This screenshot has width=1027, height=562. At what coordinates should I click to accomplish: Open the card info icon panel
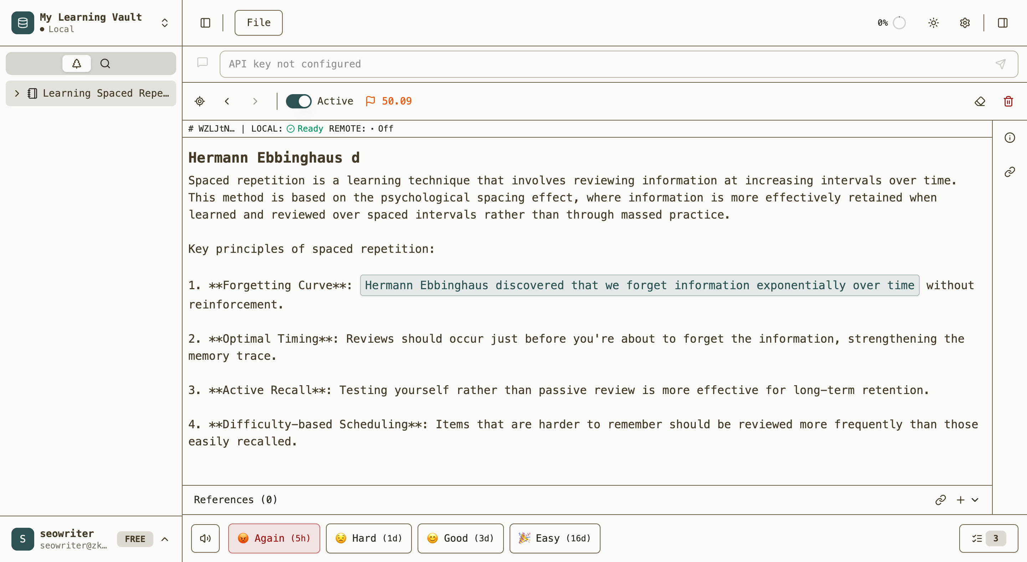click(1010, 138)
